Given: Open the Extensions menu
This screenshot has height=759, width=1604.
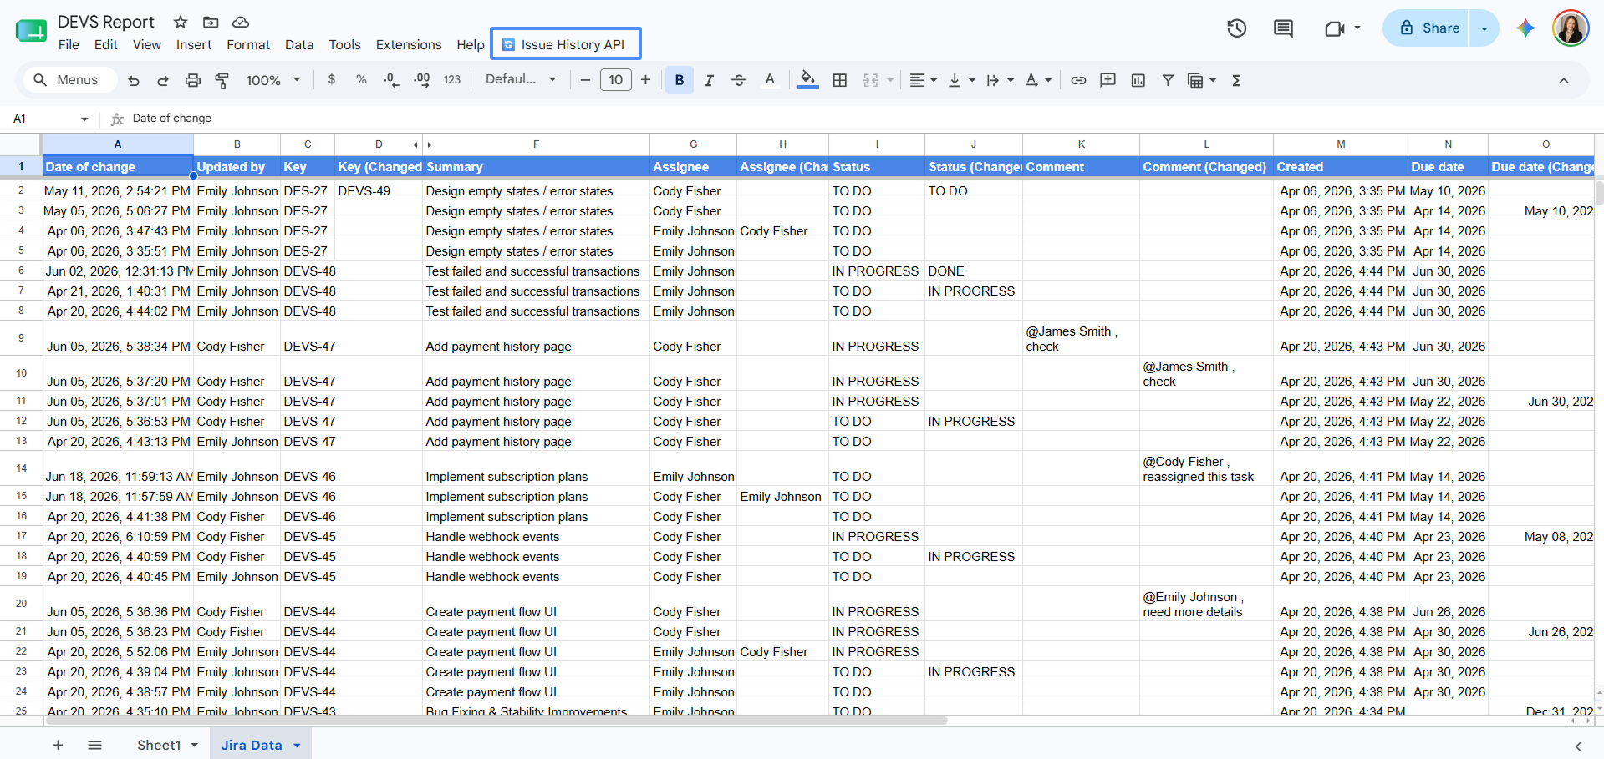Looking at the screenshot, I should pyautogui.click(x=409, y=45).
